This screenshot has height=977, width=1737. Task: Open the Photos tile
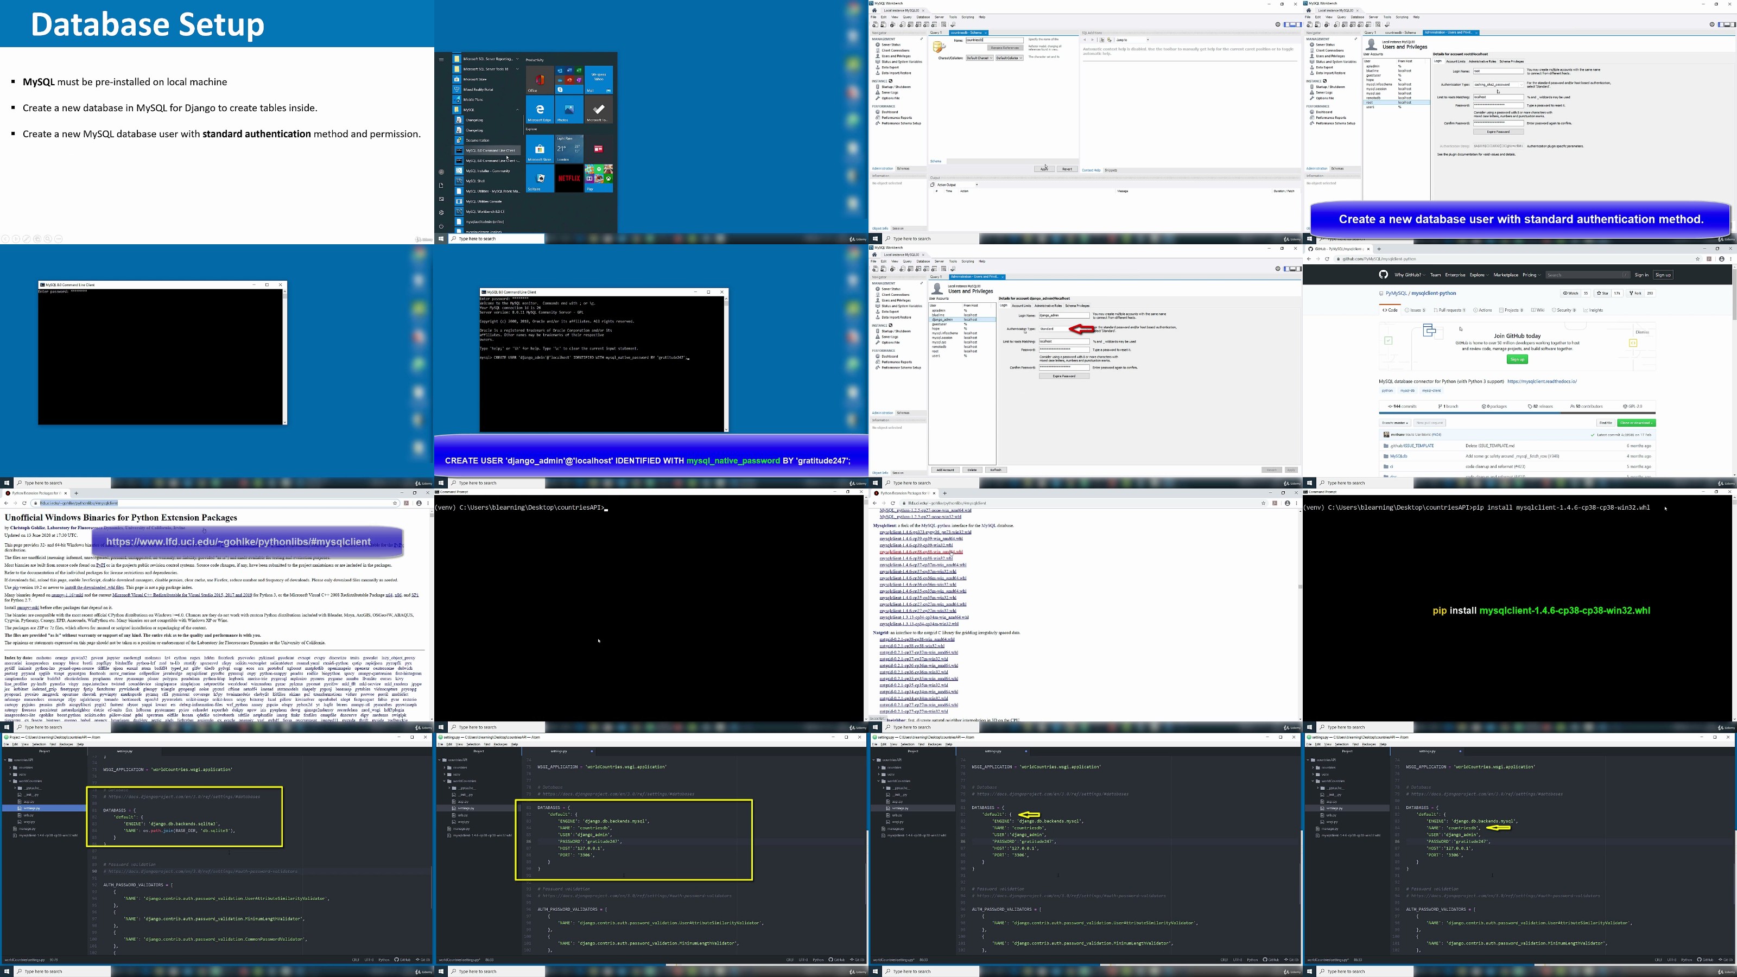(x=569, y=111)
